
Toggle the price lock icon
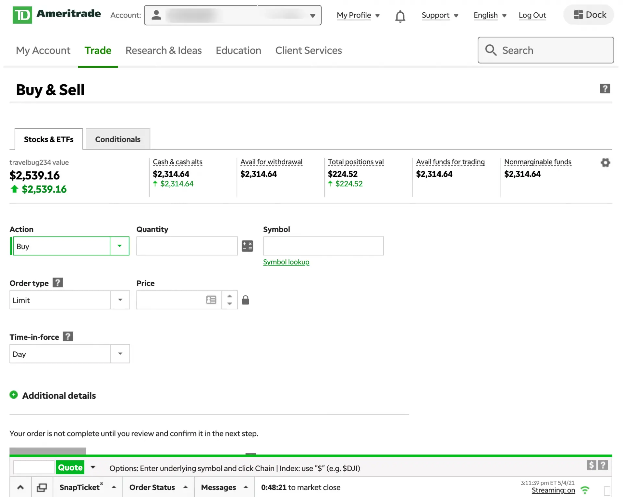pyautogui.click(x=246, y=300)
